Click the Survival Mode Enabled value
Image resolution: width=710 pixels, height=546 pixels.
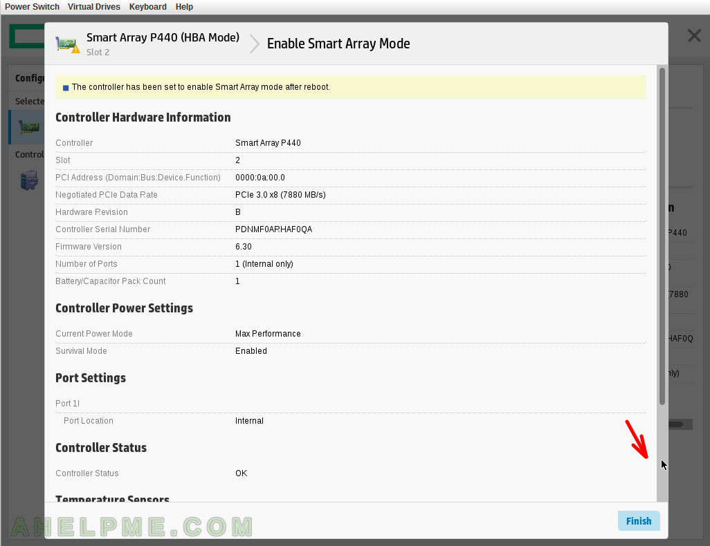(x=251, y=351)
